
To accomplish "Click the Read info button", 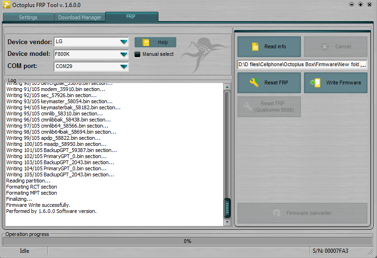I will pyautogui.click(x=269, y=46).
